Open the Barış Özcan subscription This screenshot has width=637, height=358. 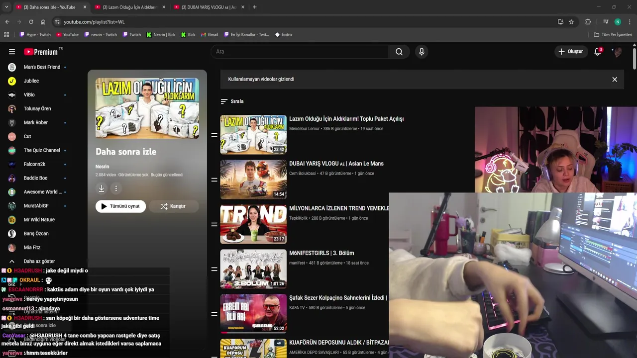[37, 234]
